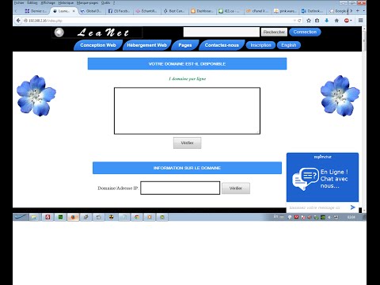Switch to the Outlook tab
Viewport: 380px width, 285px height.
(313, 11)
